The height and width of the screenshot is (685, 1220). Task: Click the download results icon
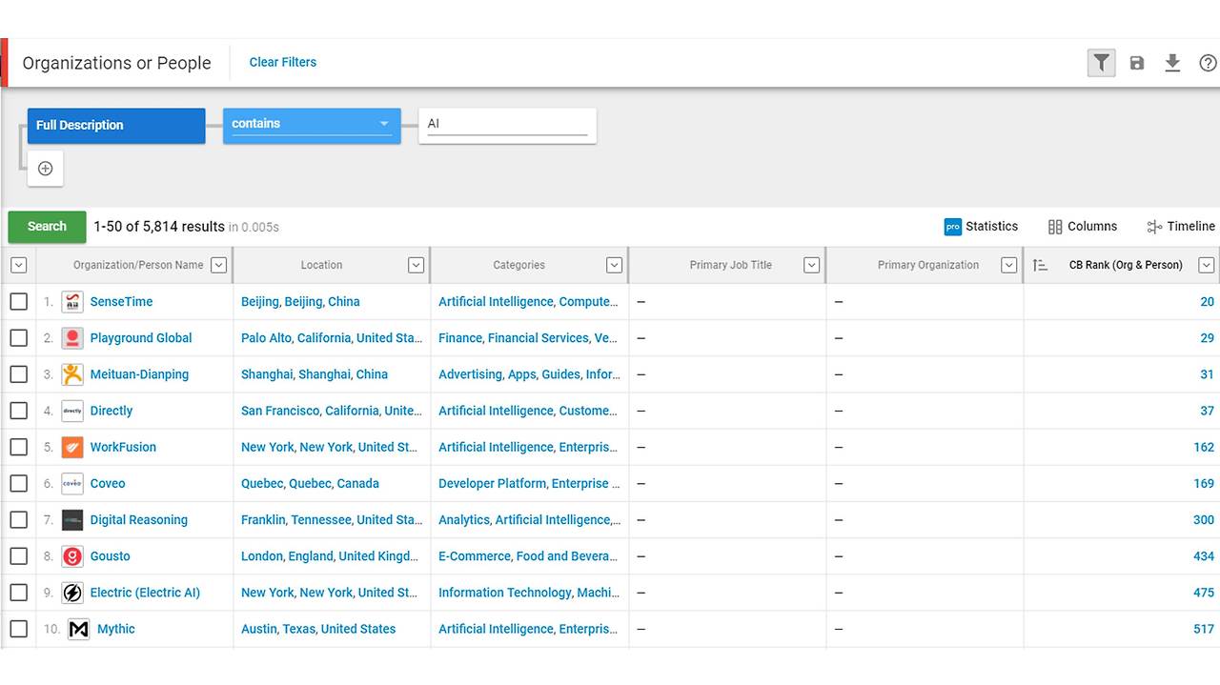click(x=1172, y=63)
